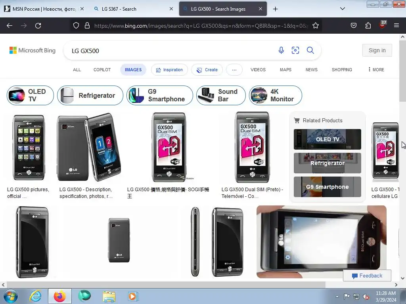Bookmark this page with star

[315, 25]
